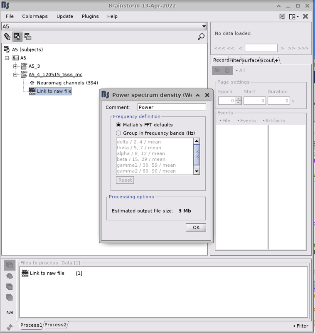Select Neuromag channels (394) item
Viewport: 315px width, 333px height.
point(67,83)
